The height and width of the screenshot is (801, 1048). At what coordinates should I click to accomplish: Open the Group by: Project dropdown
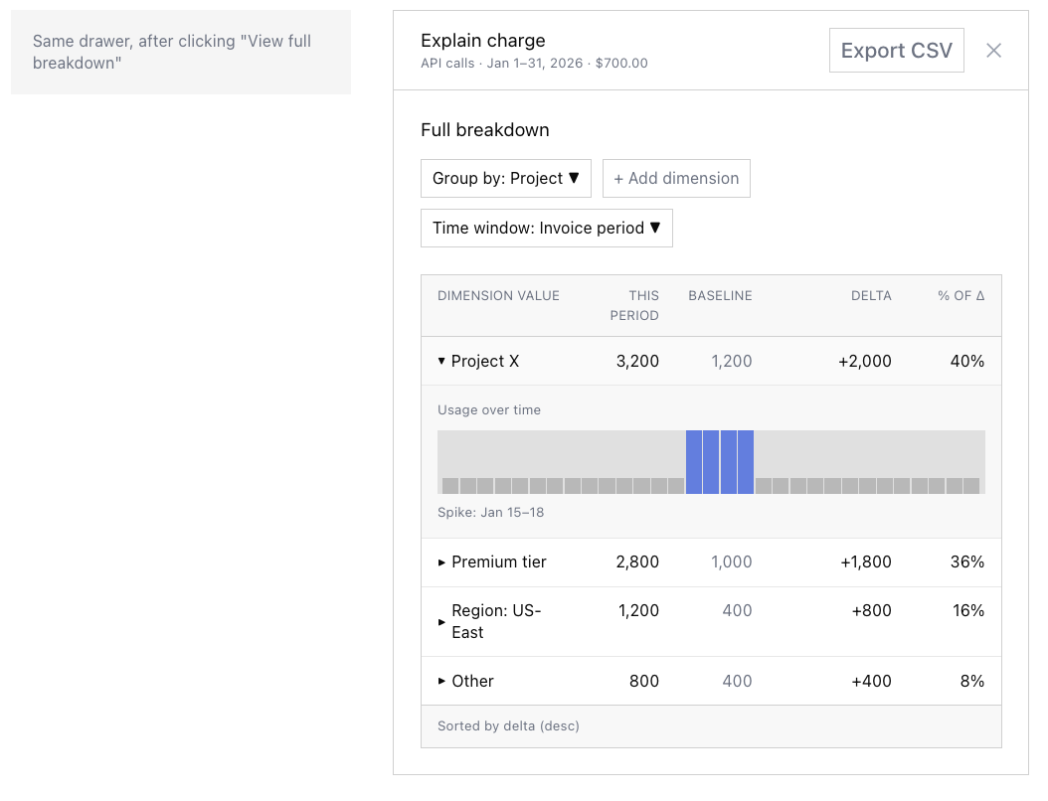pos(505,178)
